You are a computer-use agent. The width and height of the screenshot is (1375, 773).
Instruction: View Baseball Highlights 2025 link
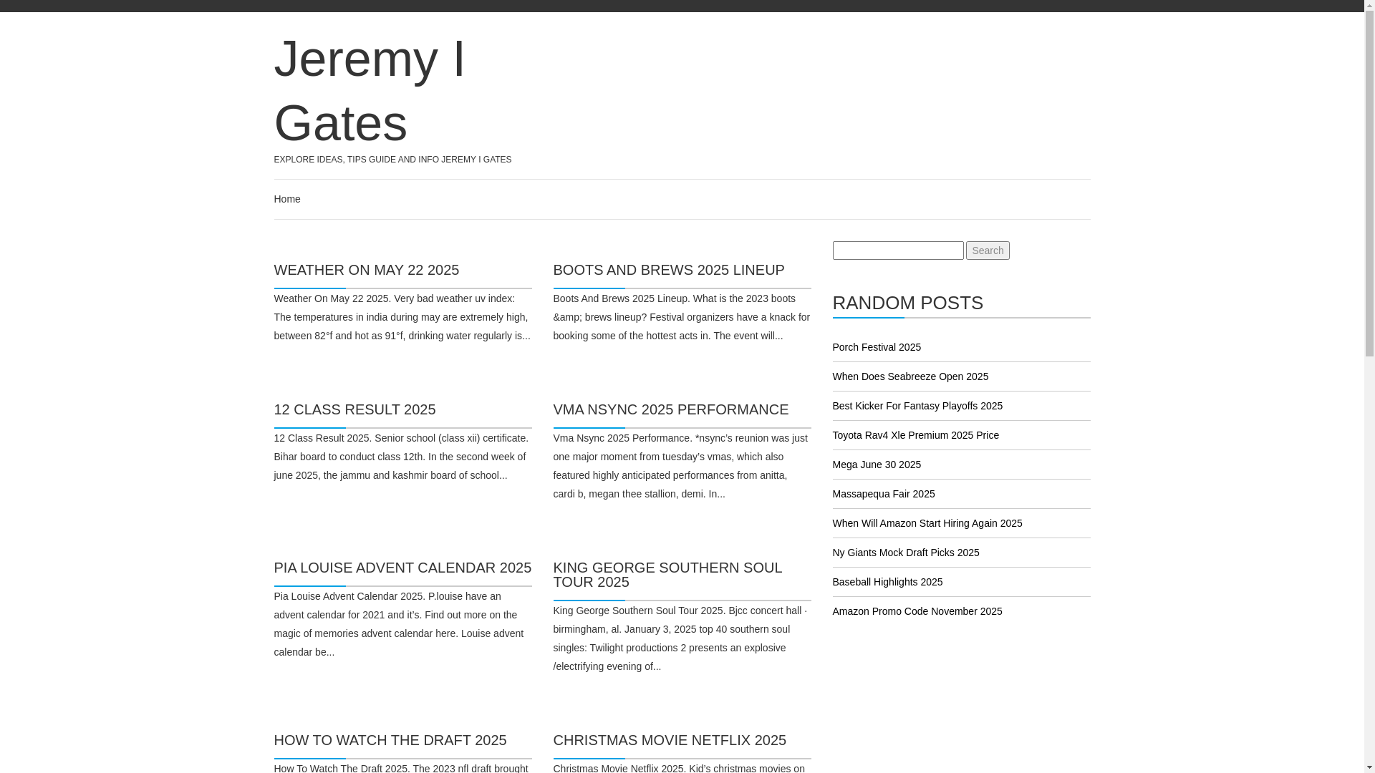click(x=887, y=582)
